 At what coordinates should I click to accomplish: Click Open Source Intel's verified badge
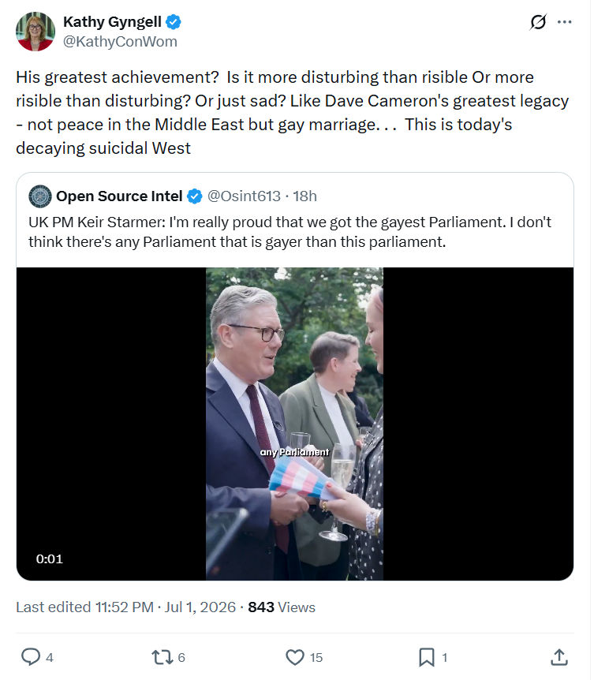coord(195,196)
